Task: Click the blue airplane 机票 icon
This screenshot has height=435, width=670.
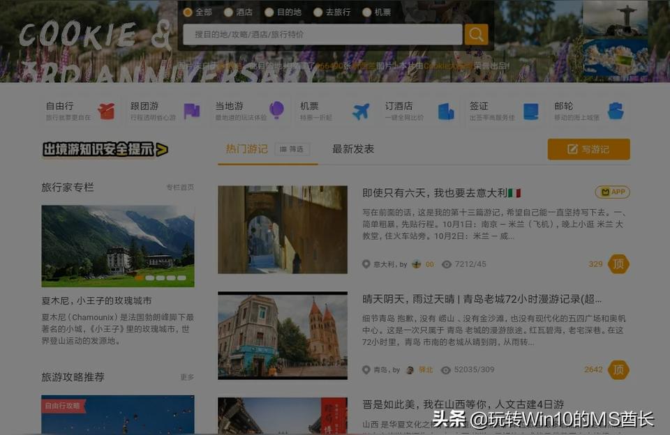Action: [x=361, y=112]
